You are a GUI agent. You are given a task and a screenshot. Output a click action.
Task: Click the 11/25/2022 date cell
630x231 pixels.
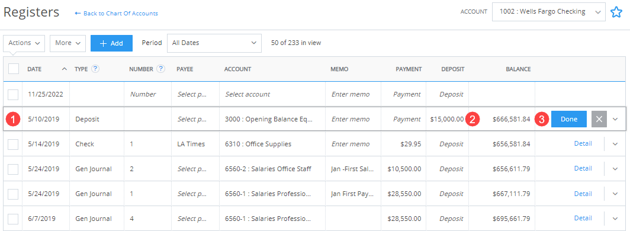46,94
